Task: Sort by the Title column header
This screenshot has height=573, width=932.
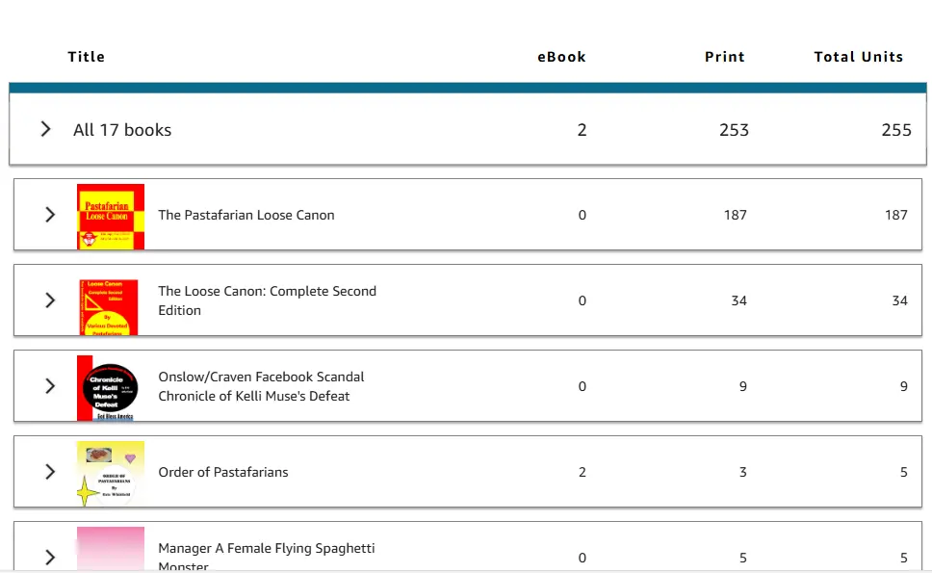Action: click(x=87, y=57)
